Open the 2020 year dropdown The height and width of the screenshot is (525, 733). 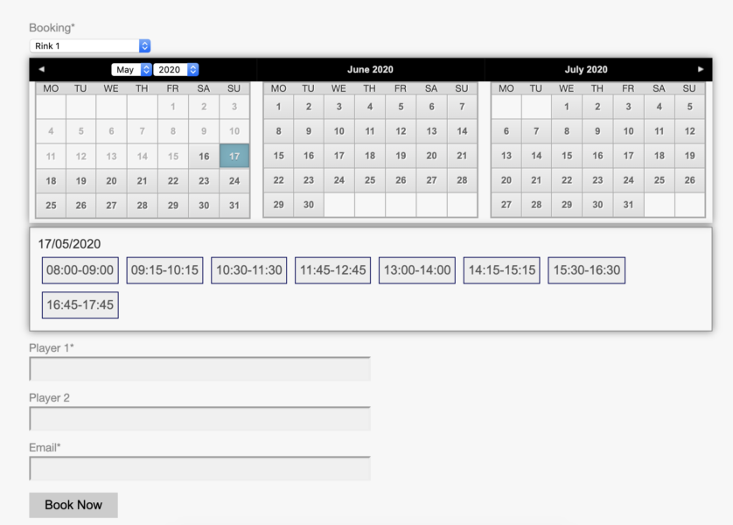(176, 70)
